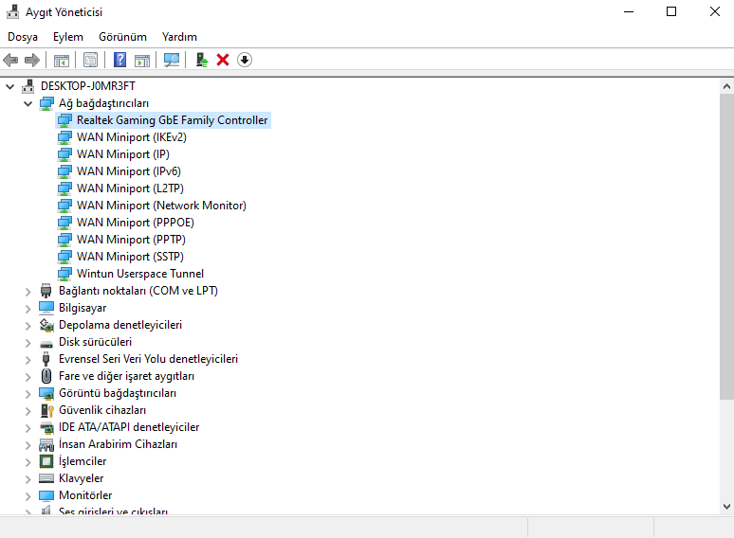Click the DESKTOP-J0MR3FT computer icon

[x=28, y=86]
